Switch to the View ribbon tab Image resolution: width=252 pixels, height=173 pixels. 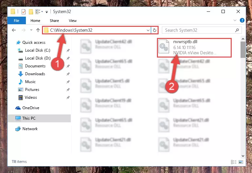pos(73,21)
